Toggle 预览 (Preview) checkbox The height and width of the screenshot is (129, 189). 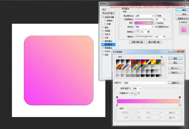point(180,22)
